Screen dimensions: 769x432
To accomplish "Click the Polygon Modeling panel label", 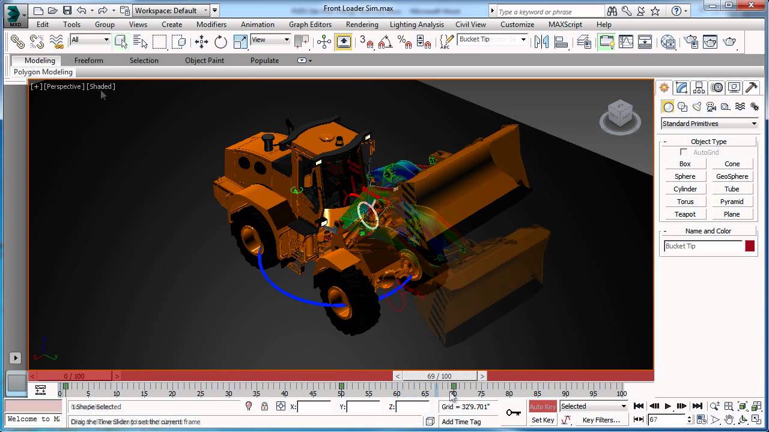I will click(43, 72).
